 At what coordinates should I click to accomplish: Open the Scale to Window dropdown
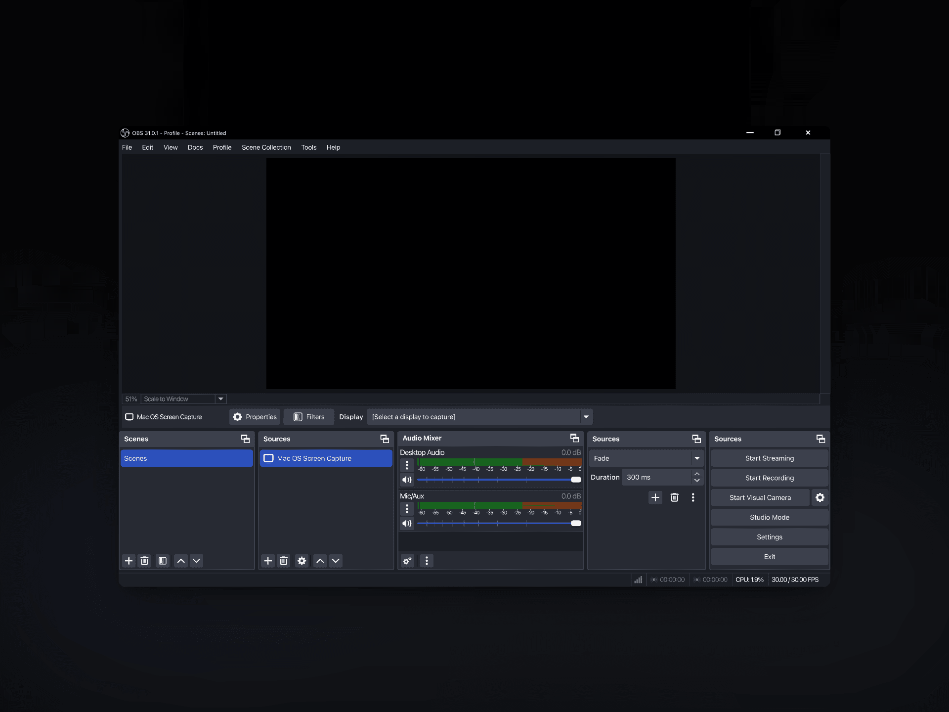tap(221, 399)
